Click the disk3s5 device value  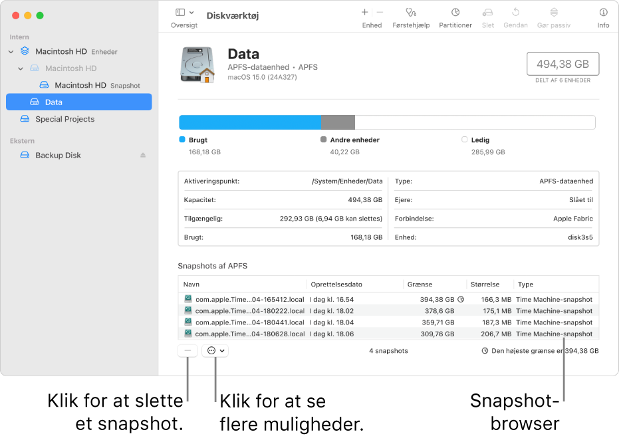pos(580,237)
